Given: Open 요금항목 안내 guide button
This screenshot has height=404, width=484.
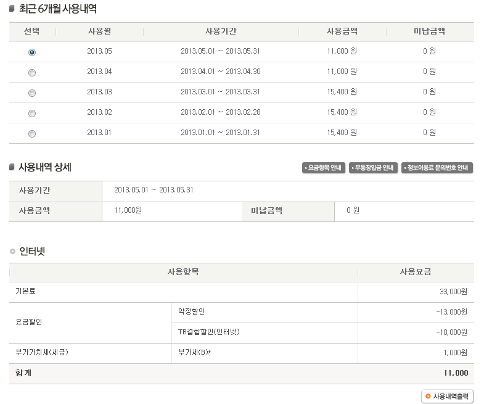Looking at the screenshot, I should click(x=324, y=168).
